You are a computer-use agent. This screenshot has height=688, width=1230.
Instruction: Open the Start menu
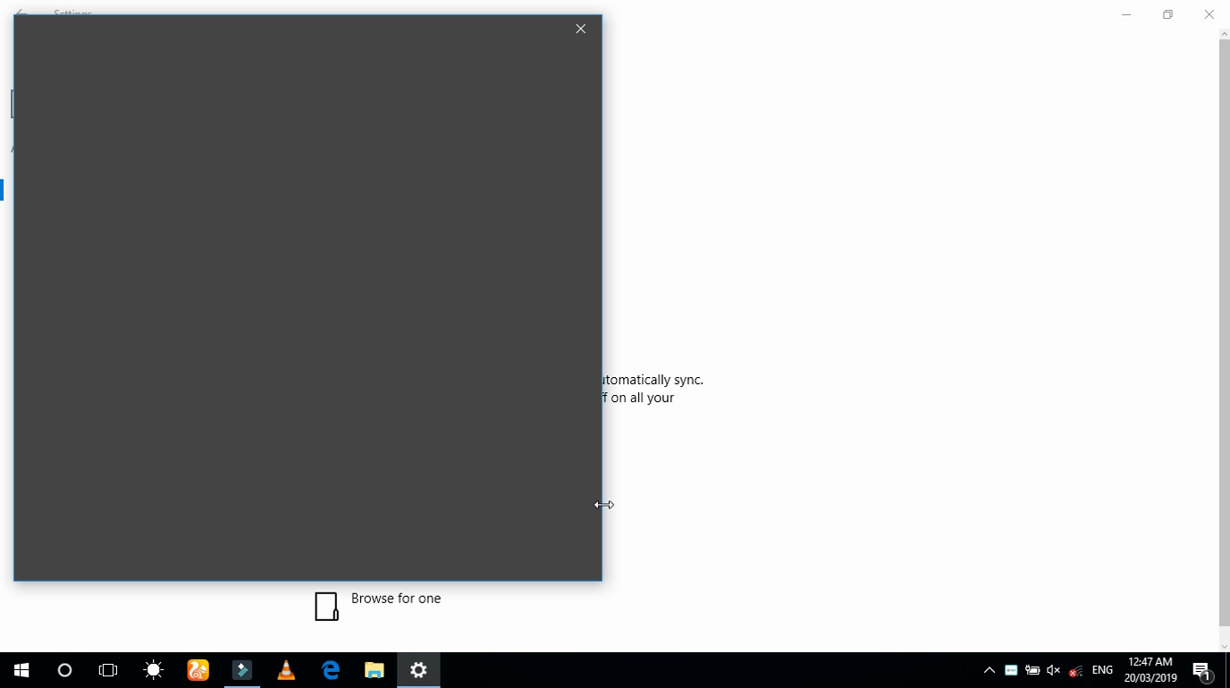point(20,669)
